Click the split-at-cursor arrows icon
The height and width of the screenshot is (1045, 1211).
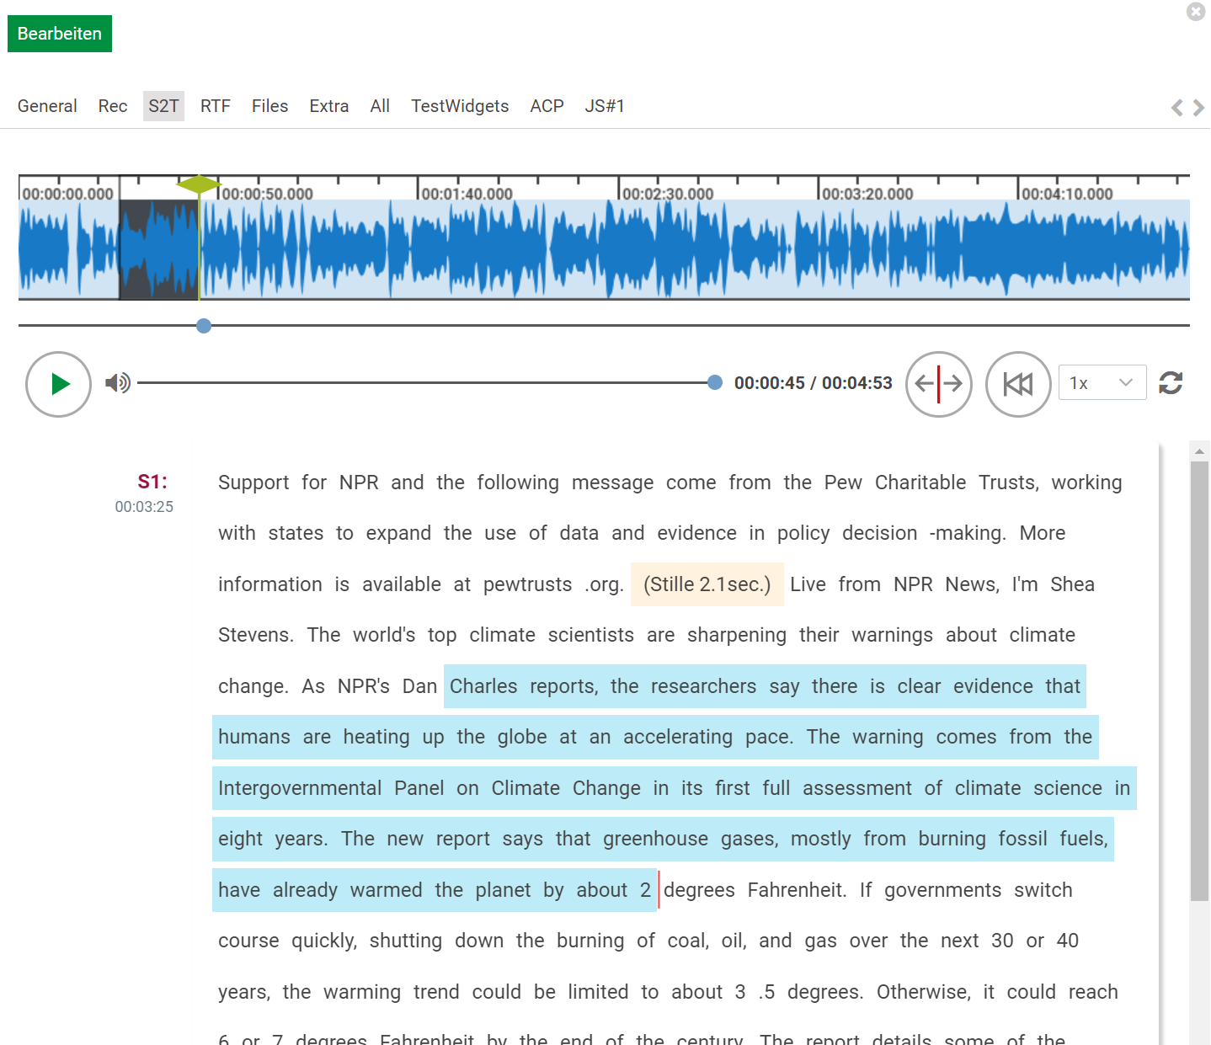coord(938,384)
